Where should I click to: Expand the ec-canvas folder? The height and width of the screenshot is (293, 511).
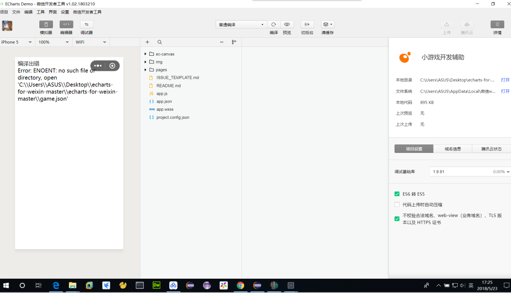click(145, 54)
